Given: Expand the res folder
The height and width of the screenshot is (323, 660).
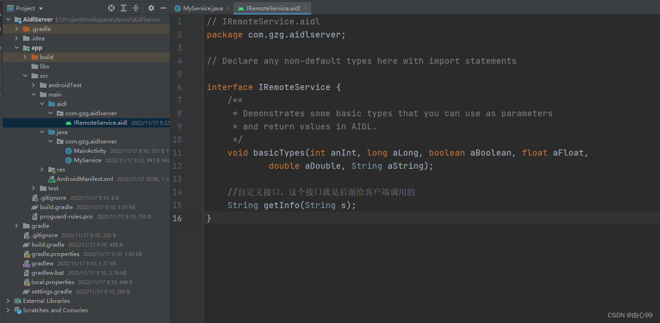Looking at the screenshot, I should 42,170.
